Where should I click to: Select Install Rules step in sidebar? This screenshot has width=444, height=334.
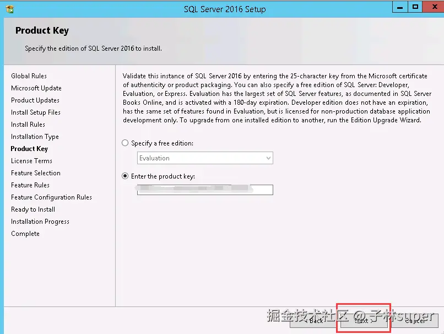point(28,125)
